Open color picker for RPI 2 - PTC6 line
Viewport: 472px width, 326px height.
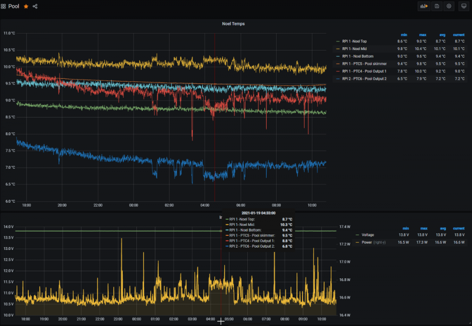(x=337, y=79)
